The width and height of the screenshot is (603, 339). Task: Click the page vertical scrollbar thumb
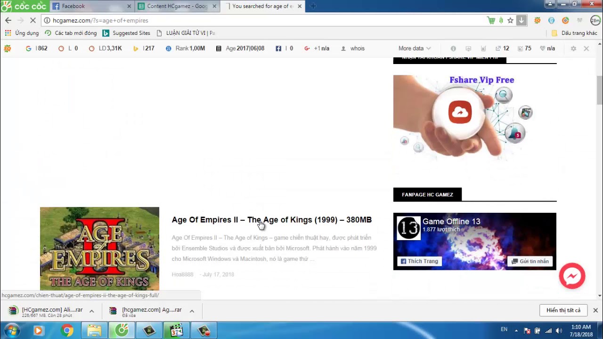coord(600,89)
